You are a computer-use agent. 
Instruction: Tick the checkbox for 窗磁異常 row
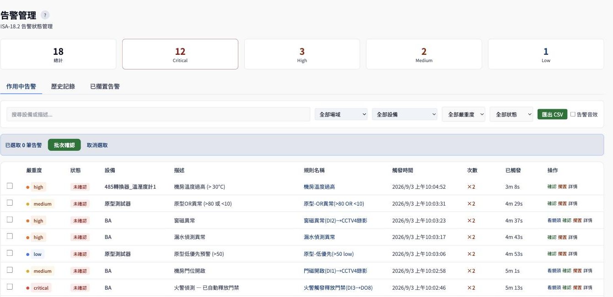(10, 220)
